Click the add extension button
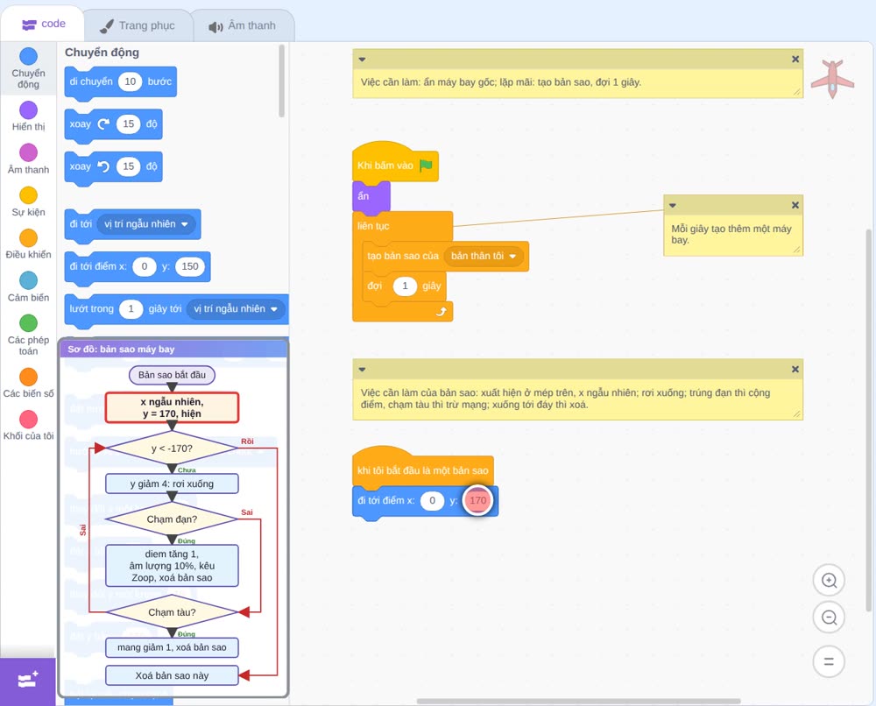 click(x=27, y=681)
